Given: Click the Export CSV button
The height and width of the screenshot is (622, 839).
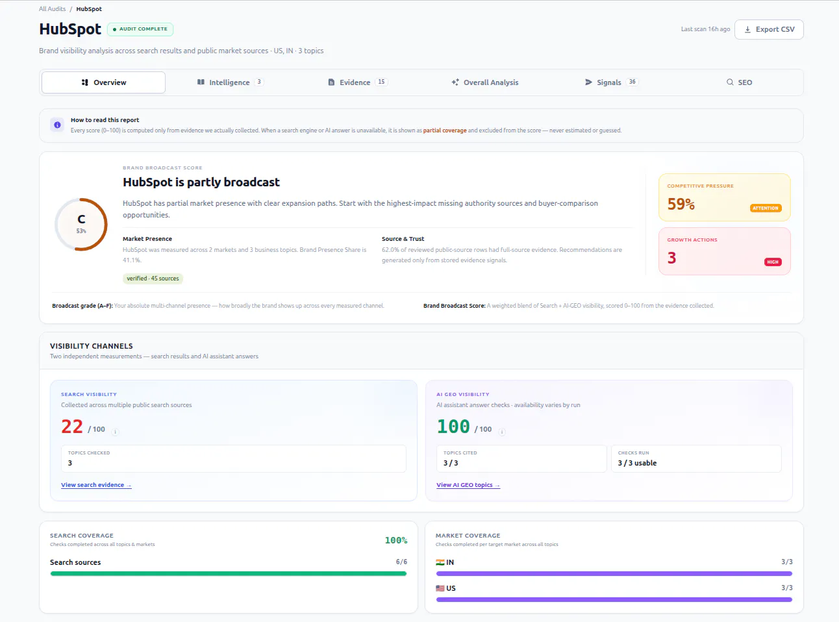Looking at the screenshot, I should (769, 29).
